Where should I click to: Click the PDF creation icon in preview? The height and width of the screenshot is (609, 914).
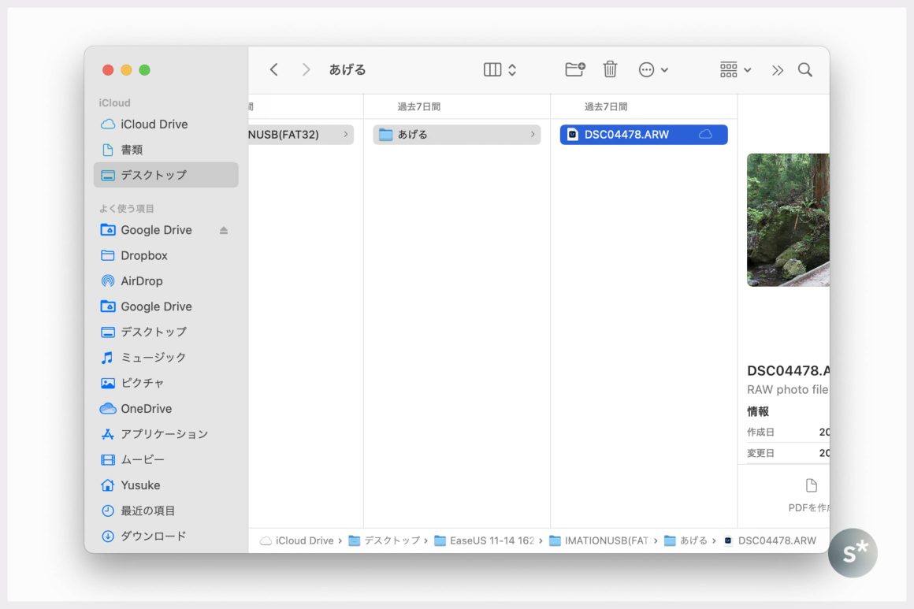click(x=811, y=485)
